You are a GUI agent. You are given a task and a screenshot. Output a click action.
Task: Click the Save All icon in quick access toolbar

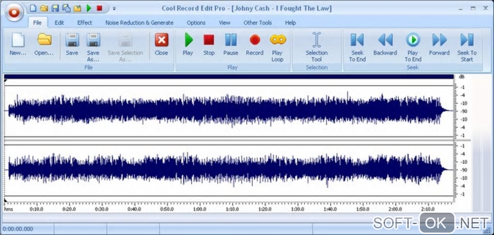pyautogui.click(x=66, y=8)
